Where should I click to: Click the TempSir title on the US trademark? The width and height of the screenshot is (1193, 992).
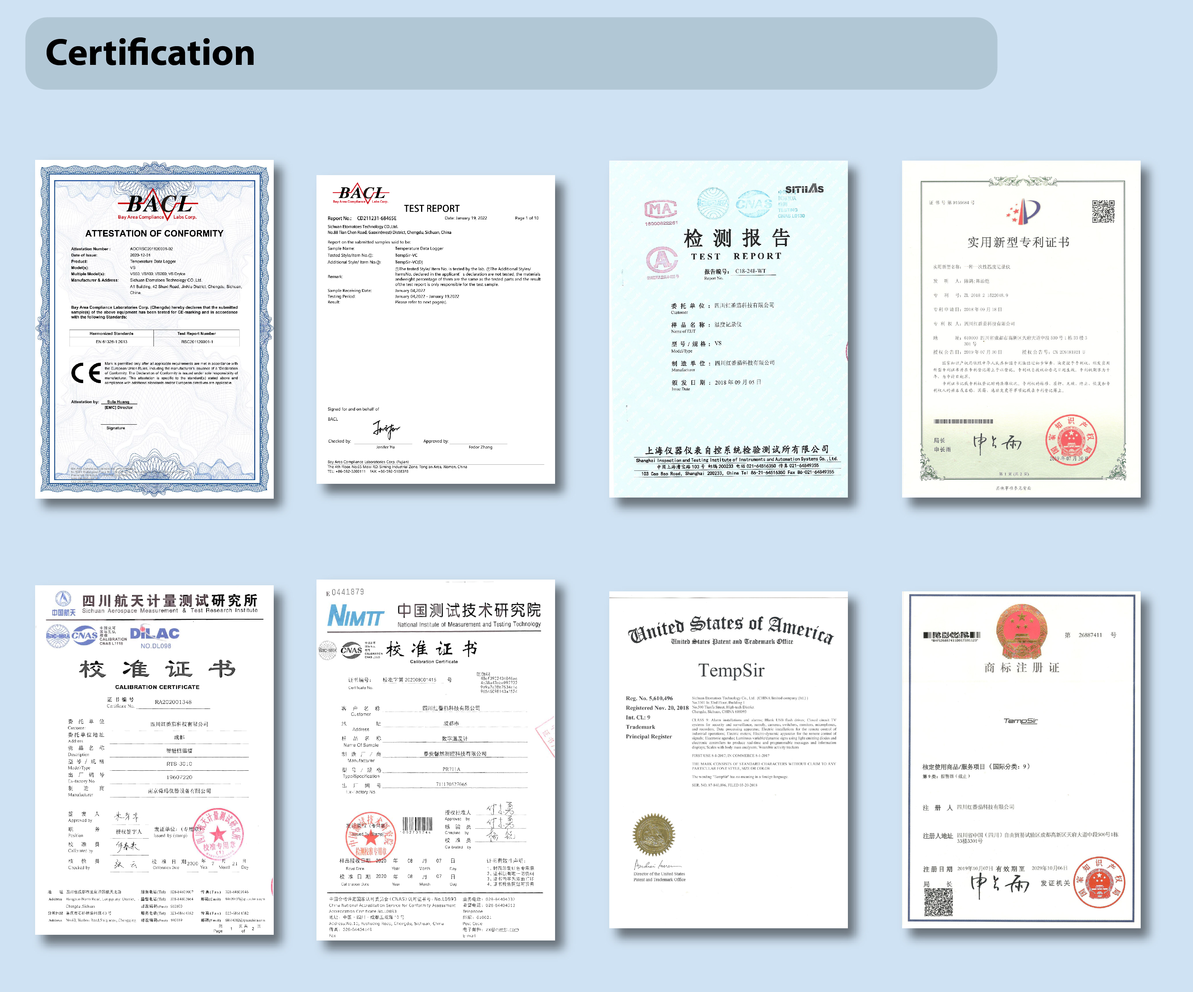731,670
